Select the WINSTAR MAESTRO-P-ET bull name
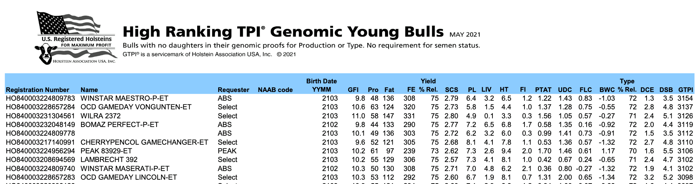The width and height of the screenshot is (700, 184). pyautogui.click(x=124, y=98)
